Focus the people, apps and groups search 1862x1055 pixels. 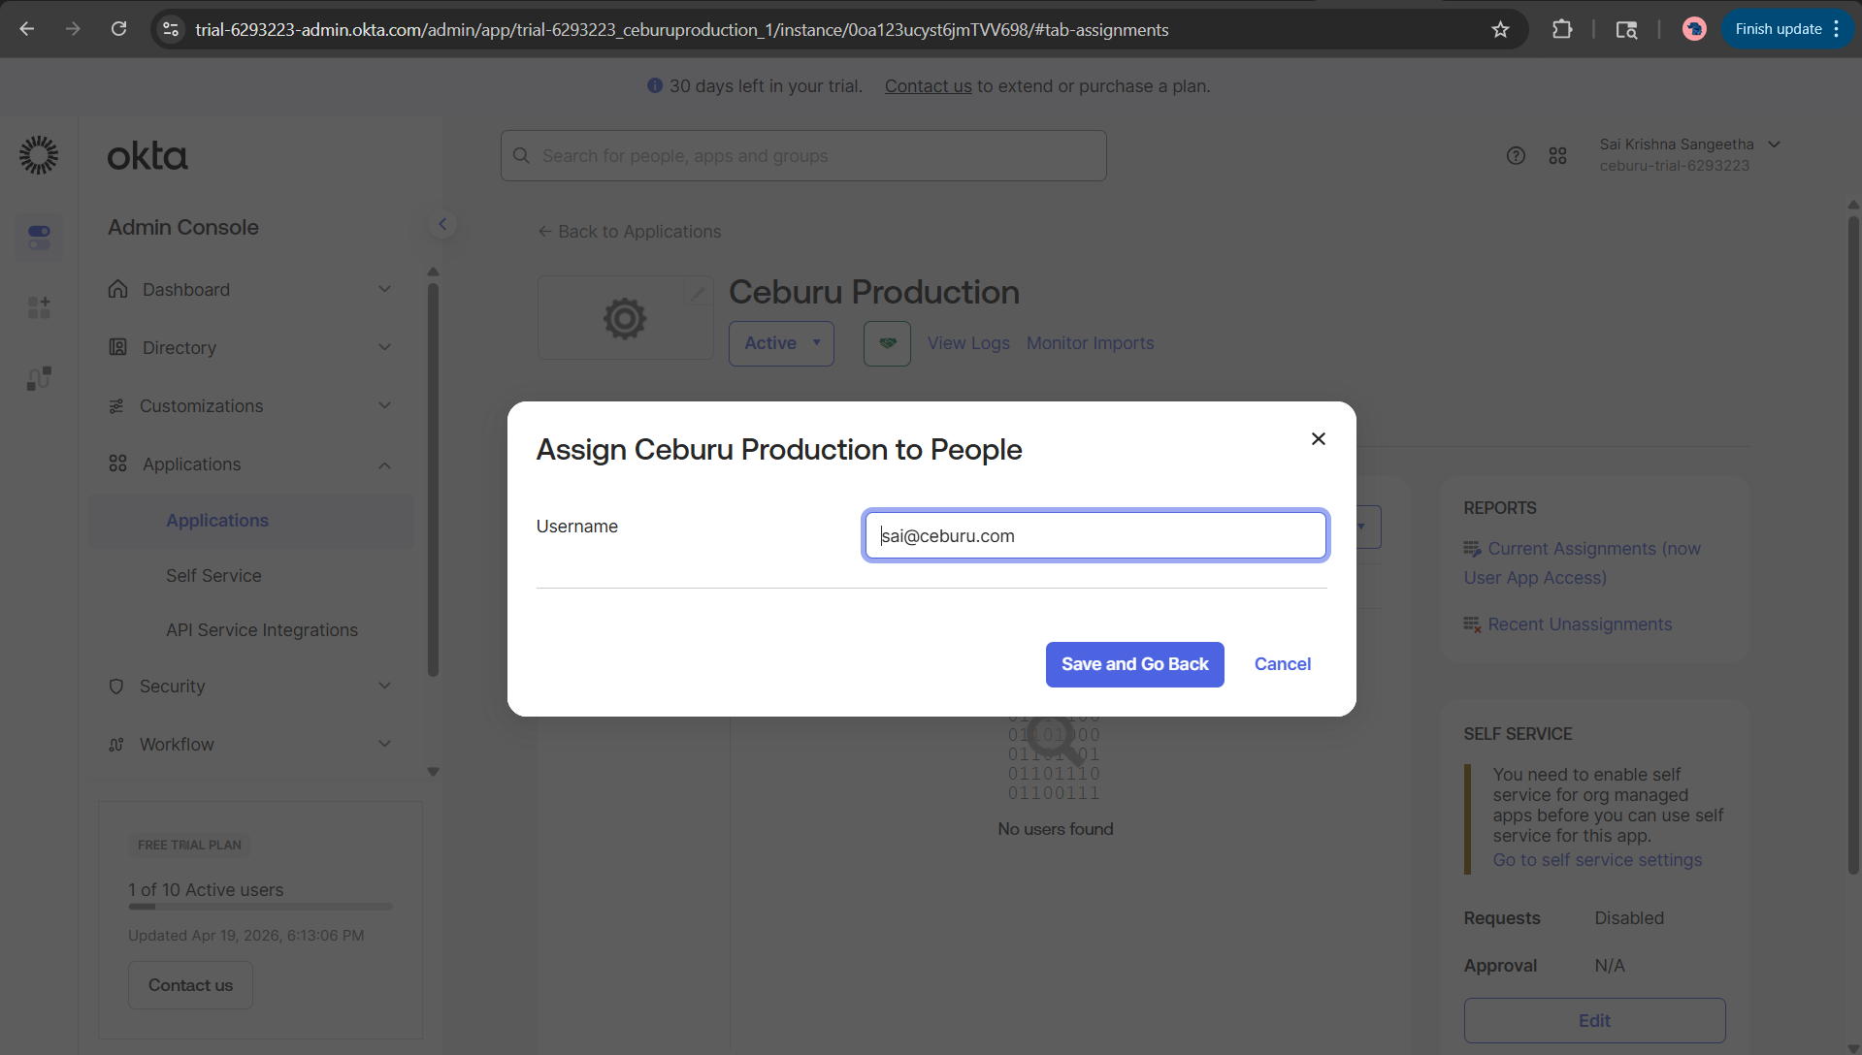point(803,156)
